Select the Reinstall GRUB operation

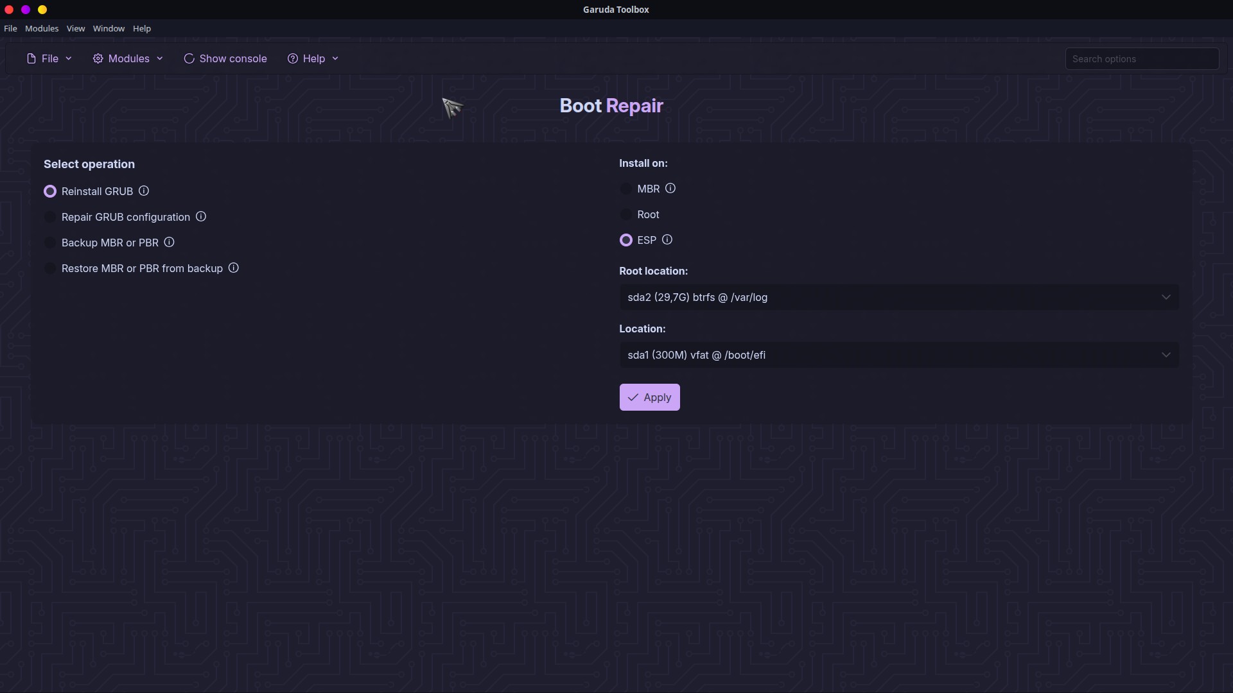coord(49,191)
